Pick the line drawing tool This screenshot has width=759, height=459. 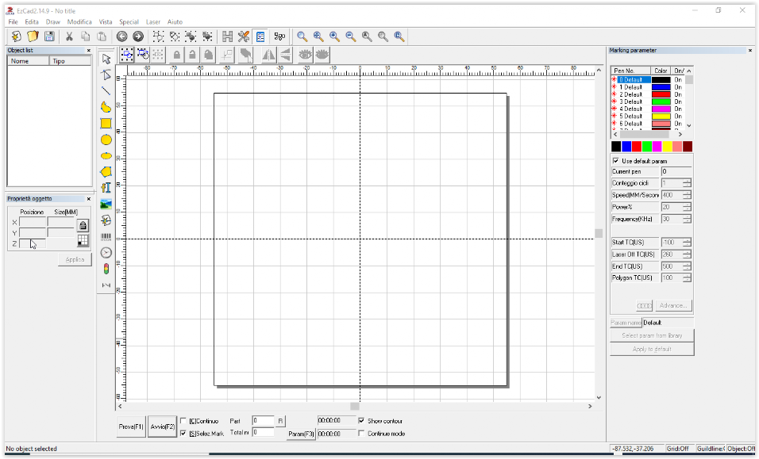[x=106, y=90]
